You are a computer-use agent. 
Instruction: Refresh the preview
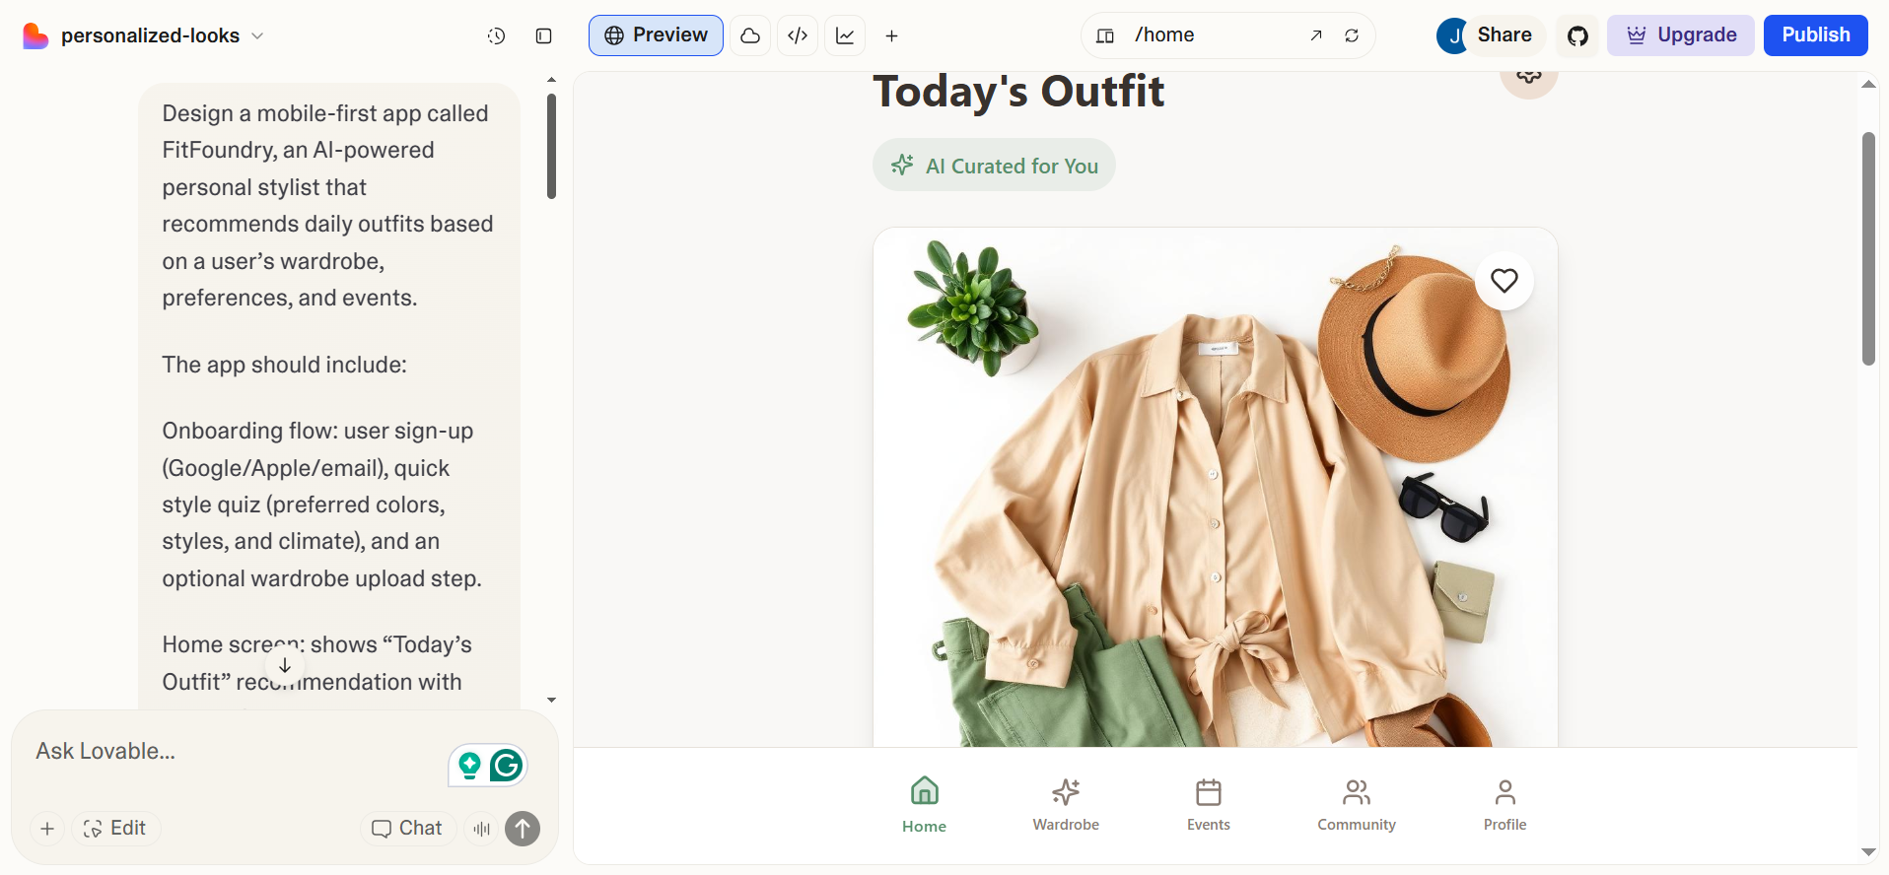(x=1352, y=35)
